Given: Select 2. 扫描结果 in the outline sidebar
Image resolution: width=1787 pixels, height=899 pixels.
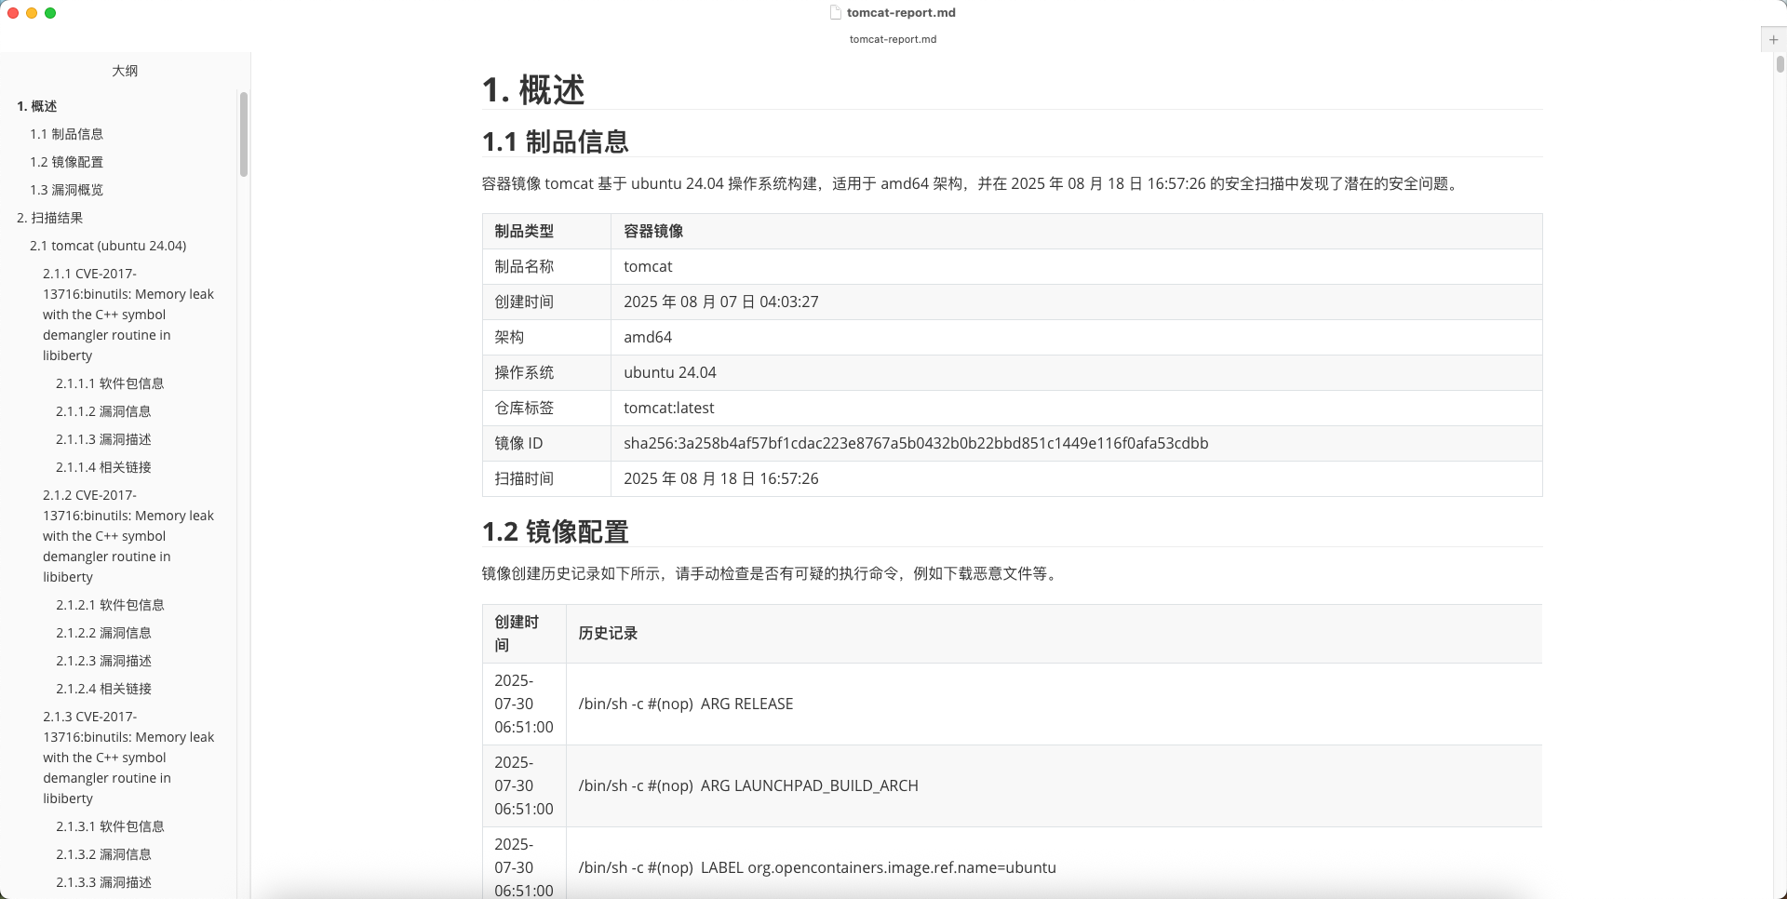Looking at the screenshot, I should pos(50,218).
